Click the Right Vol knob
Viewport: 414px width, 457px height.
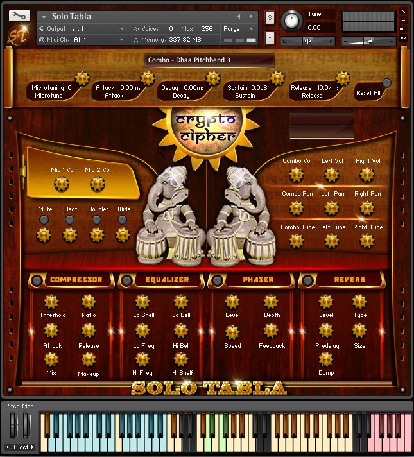(367, 175)
